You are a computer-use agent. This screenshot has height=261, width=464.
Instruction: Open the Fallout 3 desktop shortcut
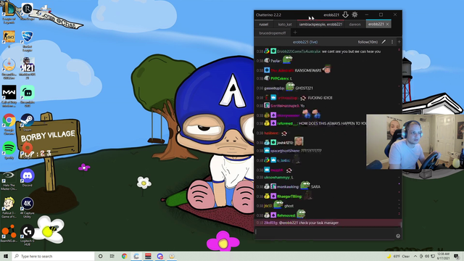click(9, 207)
